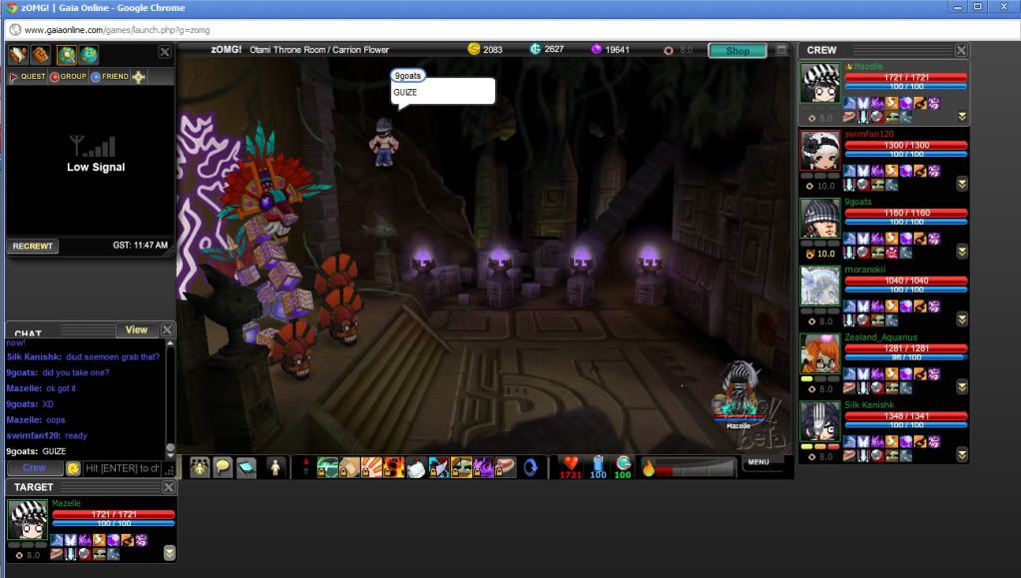Use the orange hand-burst ring skill slot
The height and width of the screenshot is (578, 1021).
(x=372, y=467)
